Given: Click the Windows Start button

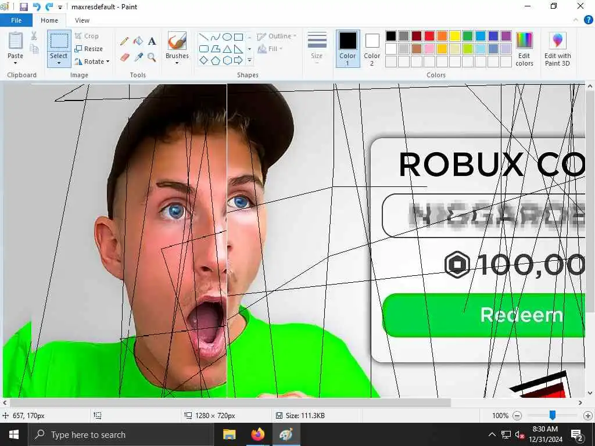Looking at the screenshot, I should (14, 434).
